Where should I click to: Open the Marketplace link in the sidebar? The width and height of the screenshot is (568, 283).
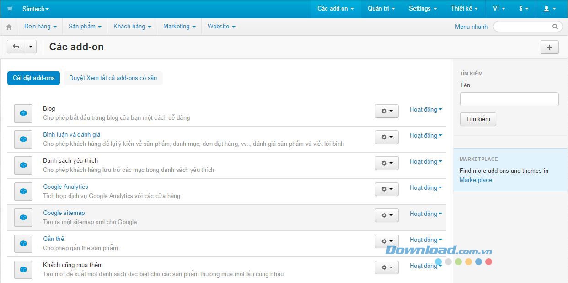coord(476,180)
